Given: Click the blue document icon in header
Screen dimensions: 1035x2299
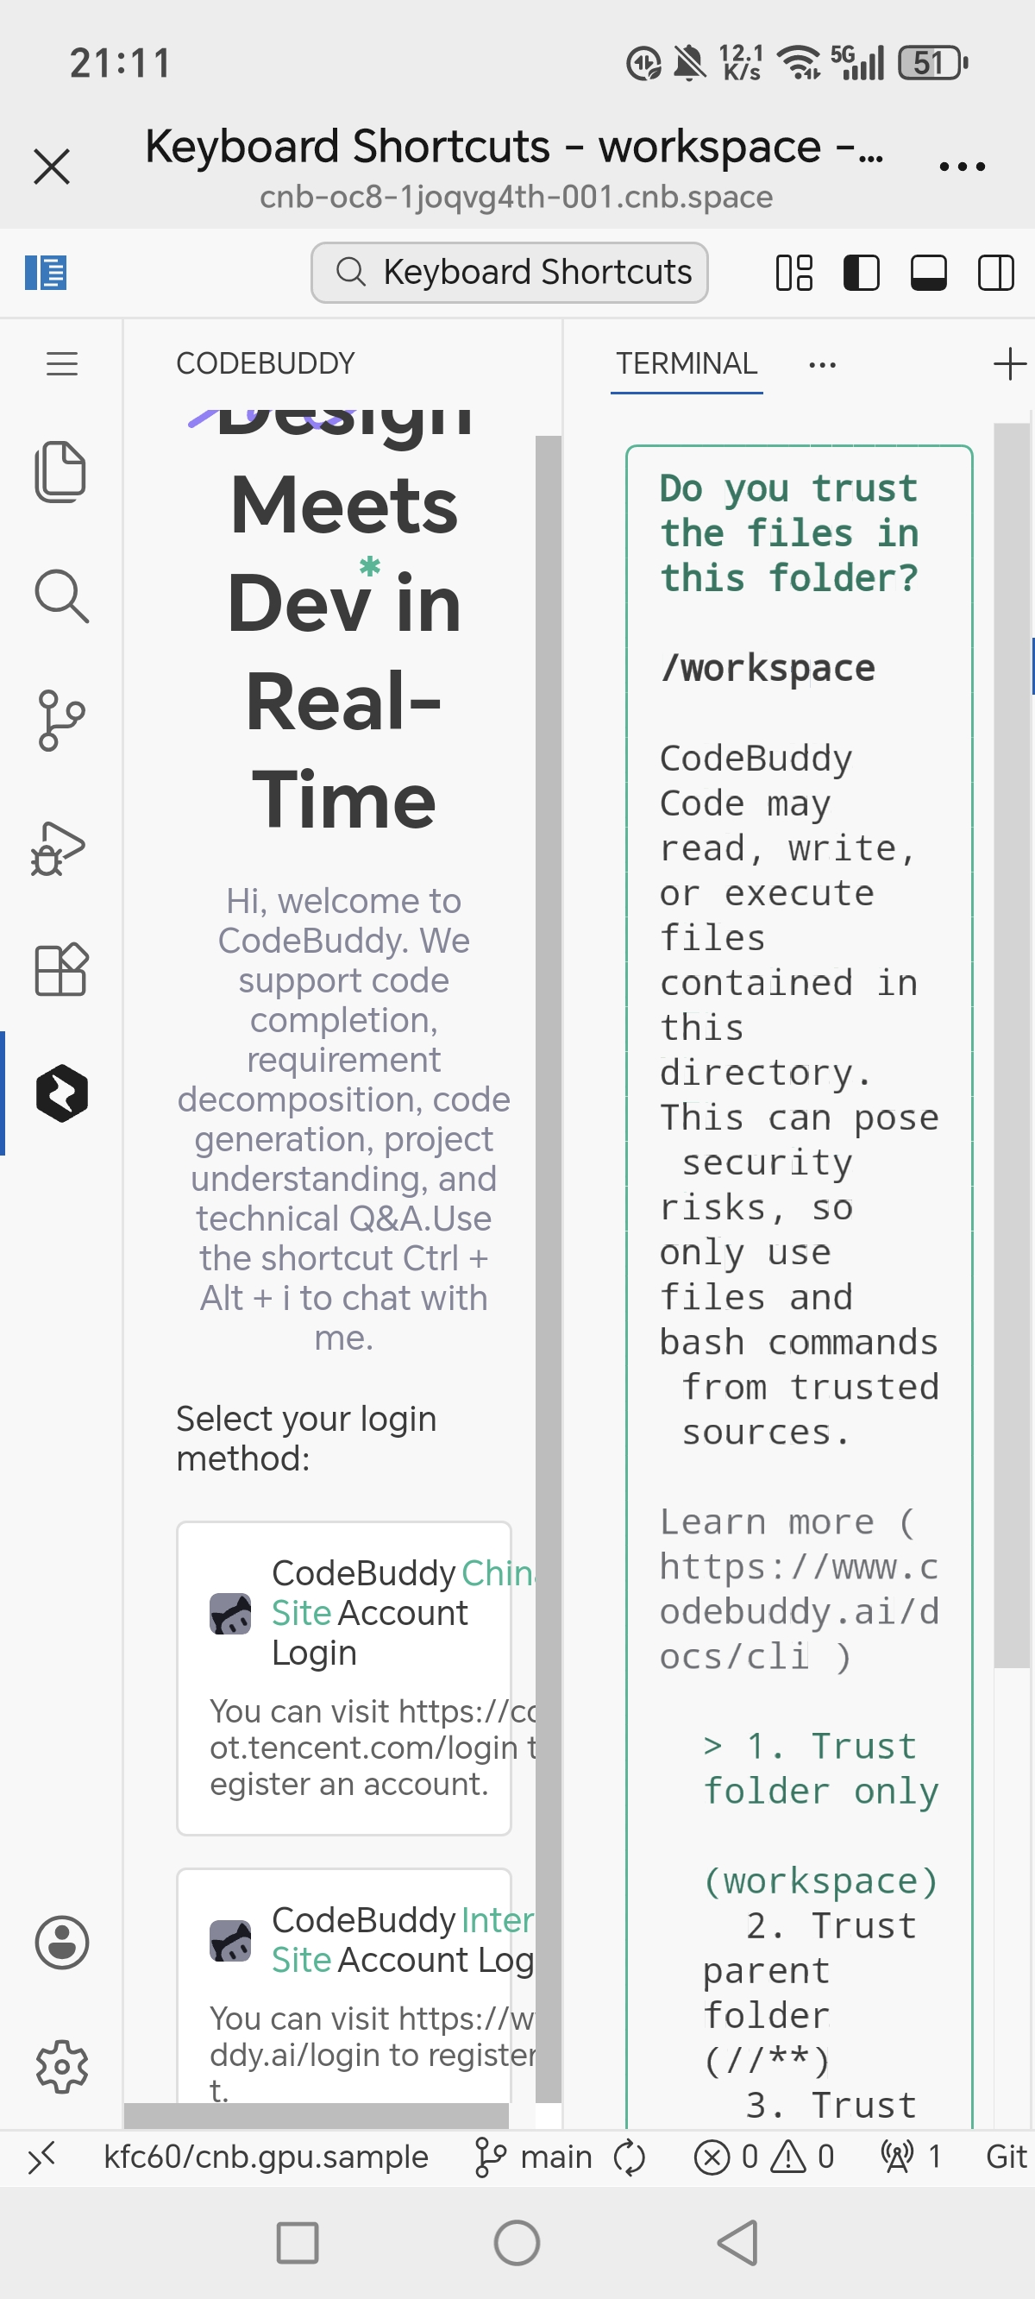Looking at the screenshot, I should [x=46, y=272].
